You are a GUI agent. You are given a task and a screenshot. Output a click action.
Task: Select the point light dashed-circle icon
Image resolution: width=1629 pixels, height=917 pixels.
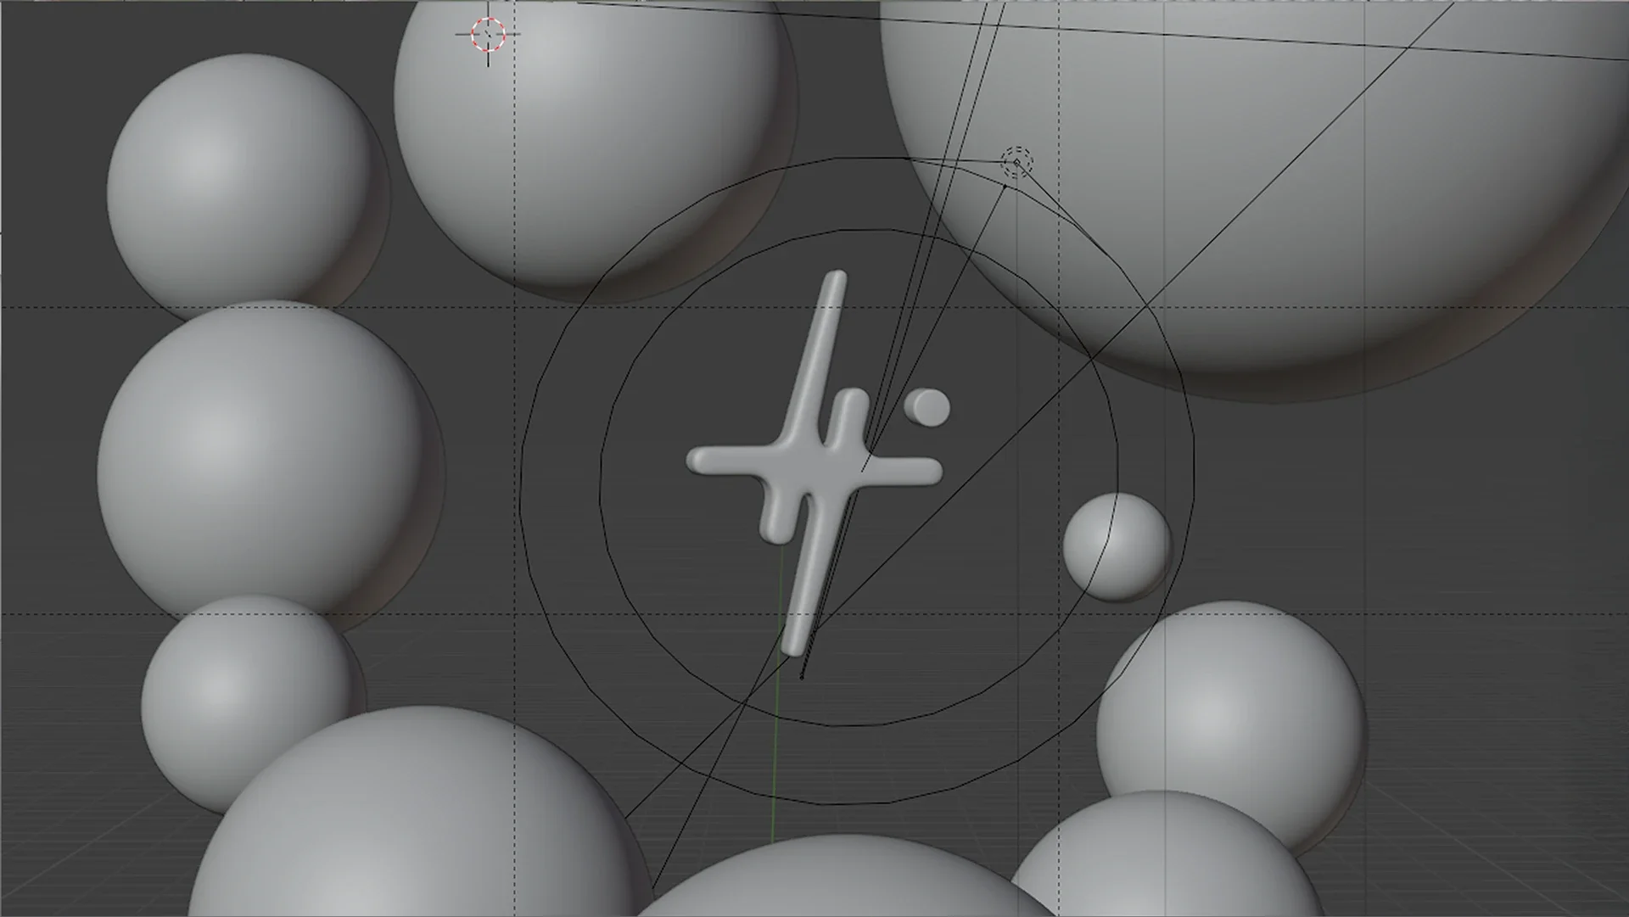(1016, 161)
